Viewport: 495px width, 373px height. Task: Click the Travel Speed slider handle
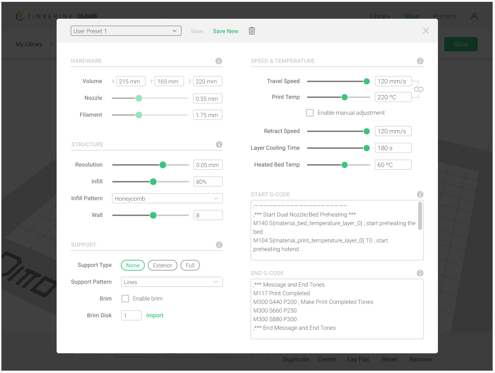pyautogui.click(x=366, y=82)
